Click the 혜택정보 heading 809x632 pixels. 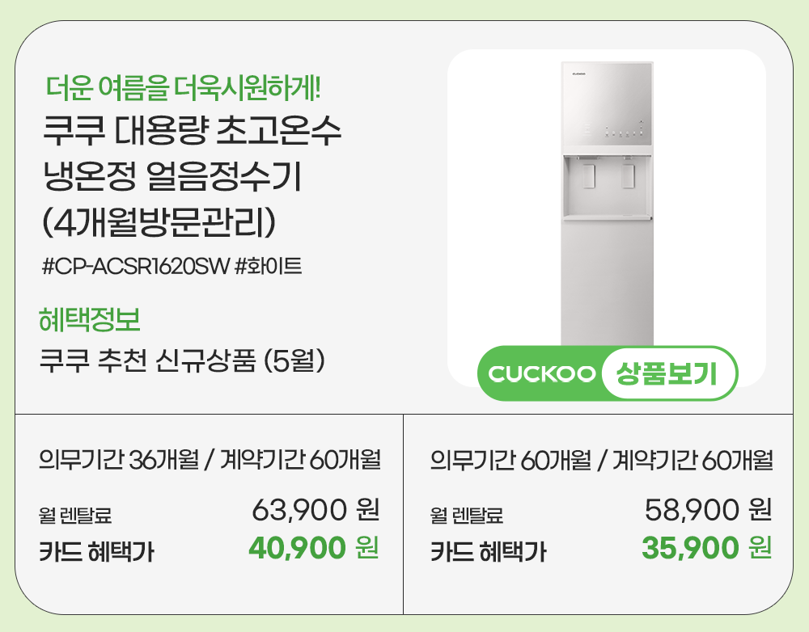[x=89, y=320]
